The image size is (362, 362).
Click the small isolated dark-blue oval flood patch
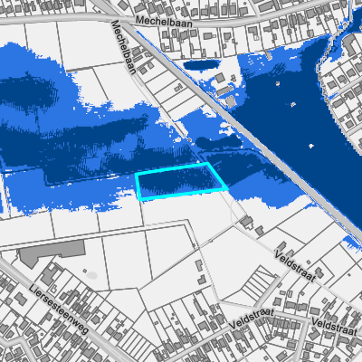pos(201,64)
